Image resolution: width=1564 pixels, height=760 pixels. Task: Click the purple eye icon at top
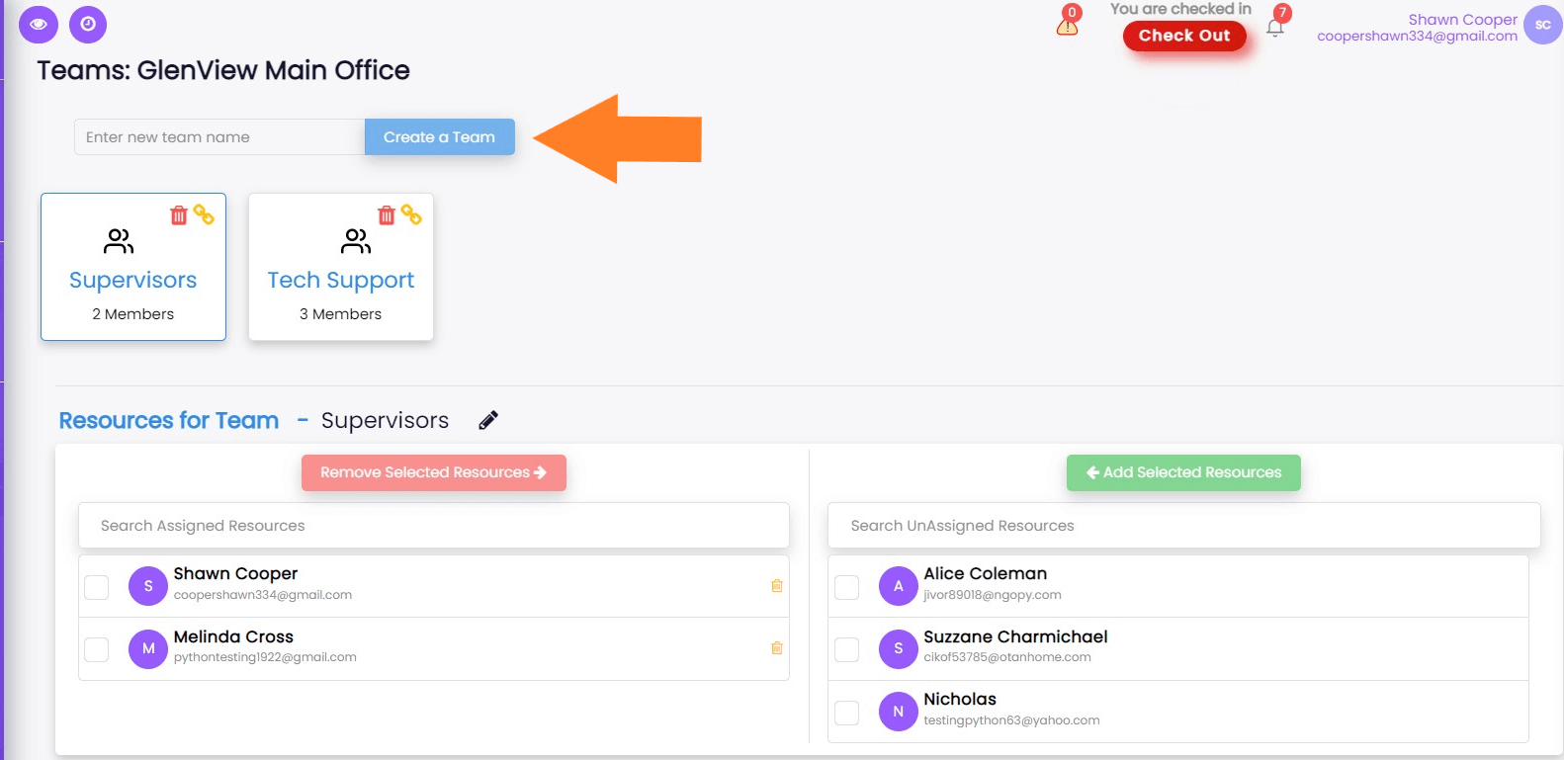(39, 25)
